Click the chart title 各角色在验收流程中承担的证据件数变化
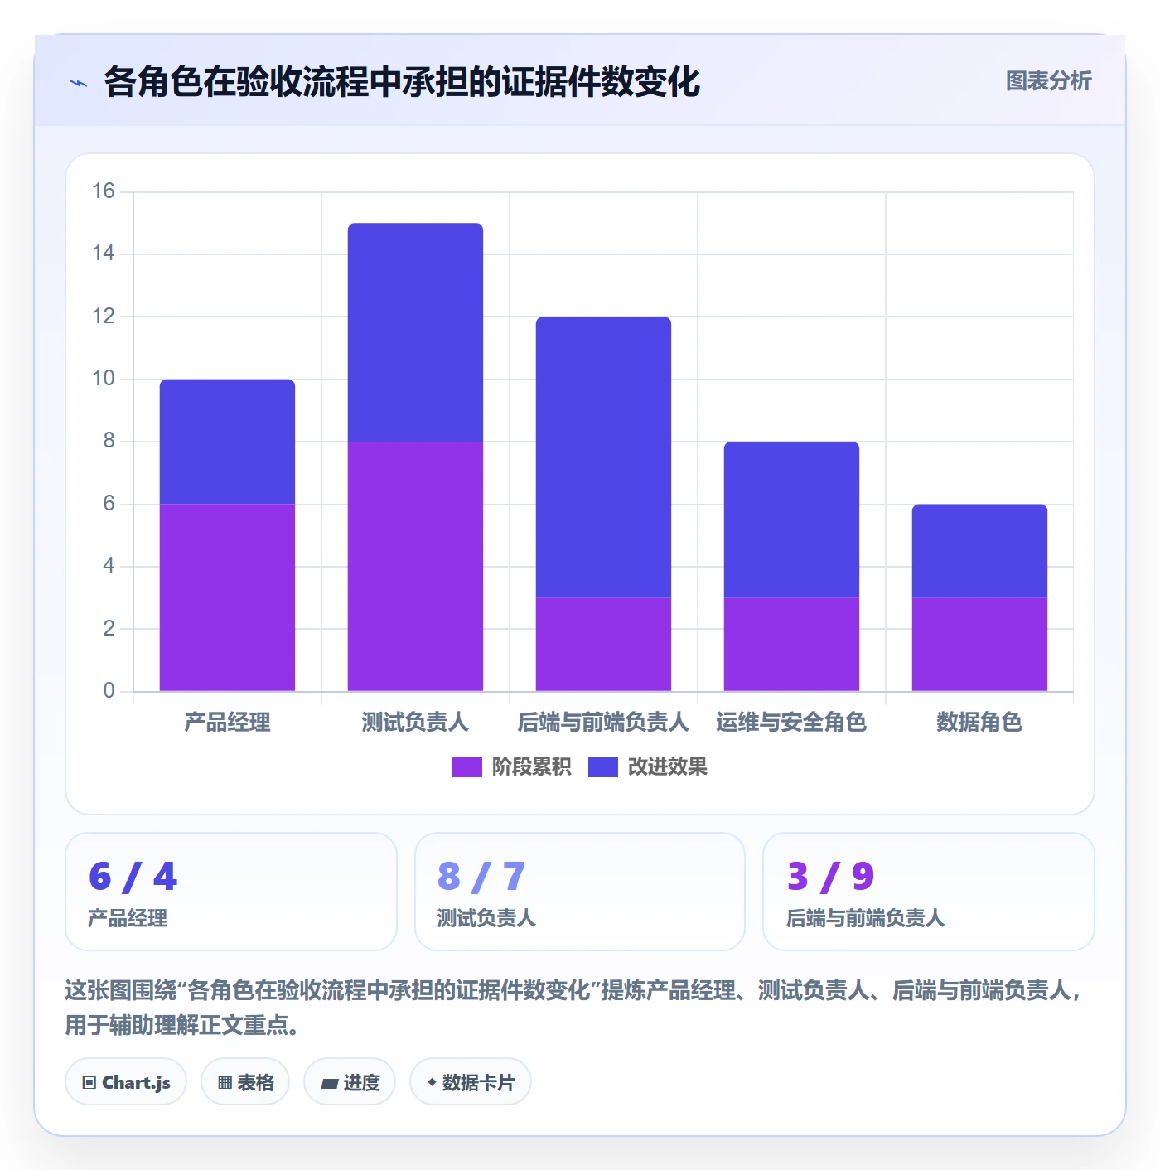Viewport: 1160px width, 1170px height. [x=402, y=82]
